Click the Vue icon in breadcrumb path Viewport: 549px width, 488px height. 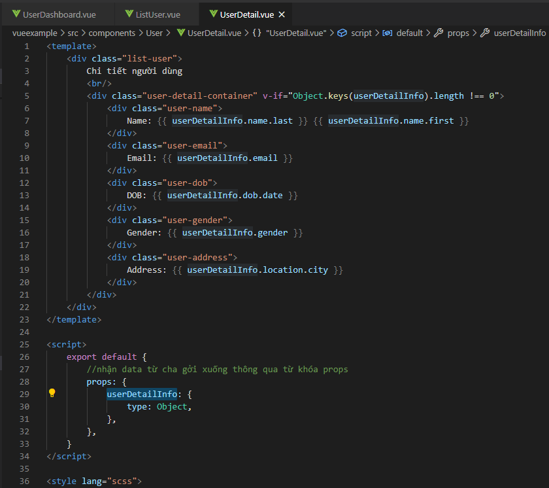click(180, 33)
